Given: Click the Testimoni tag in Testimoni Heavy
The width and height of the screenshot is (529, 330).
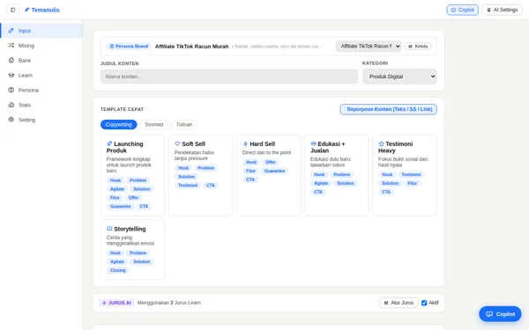Looking at the screenshot, I should (411, 174).
